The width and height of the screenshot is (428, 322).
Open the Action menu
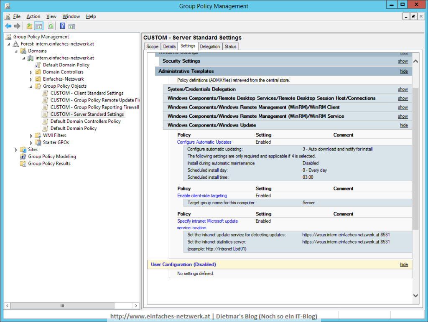[33, 16]
